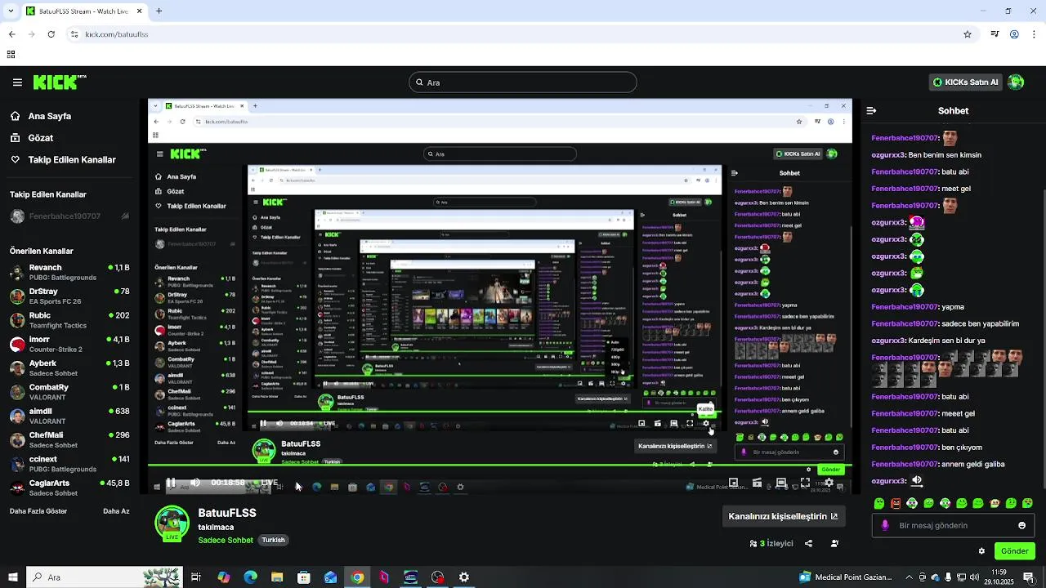The height and width of the screenshot is (588, 1046).
Task: Click the purple microphone chat icon
Action: click(885, 525)
